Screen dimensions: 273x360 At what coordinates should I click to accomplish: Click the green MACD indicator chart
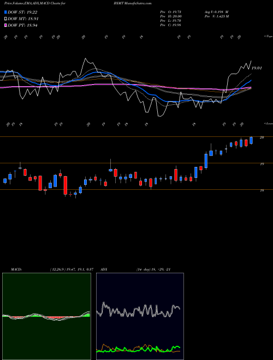46,316
